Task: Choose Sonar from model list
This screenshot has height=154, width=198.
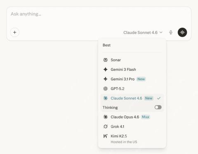Action: point(132,60)
